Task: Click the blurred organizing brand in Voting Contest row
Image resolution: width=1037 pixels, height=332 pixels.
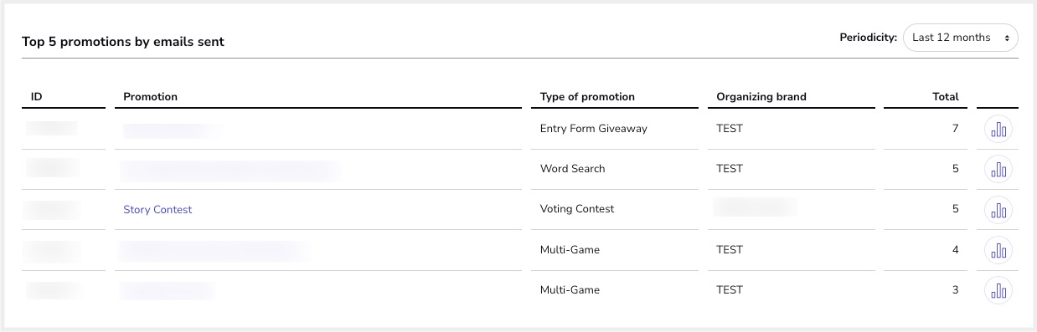Action: [x=753, y=208]
